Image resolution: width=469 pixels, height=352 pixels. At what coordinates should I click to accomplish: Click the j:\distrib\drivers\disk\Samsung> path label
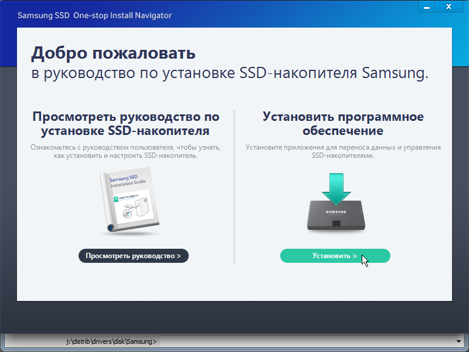pyautogui.click(x=111, y=341)
